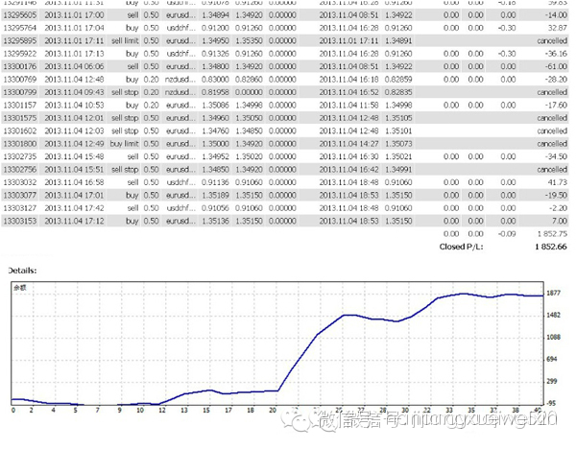Click the 694 y-axis label

coord(552,359)
